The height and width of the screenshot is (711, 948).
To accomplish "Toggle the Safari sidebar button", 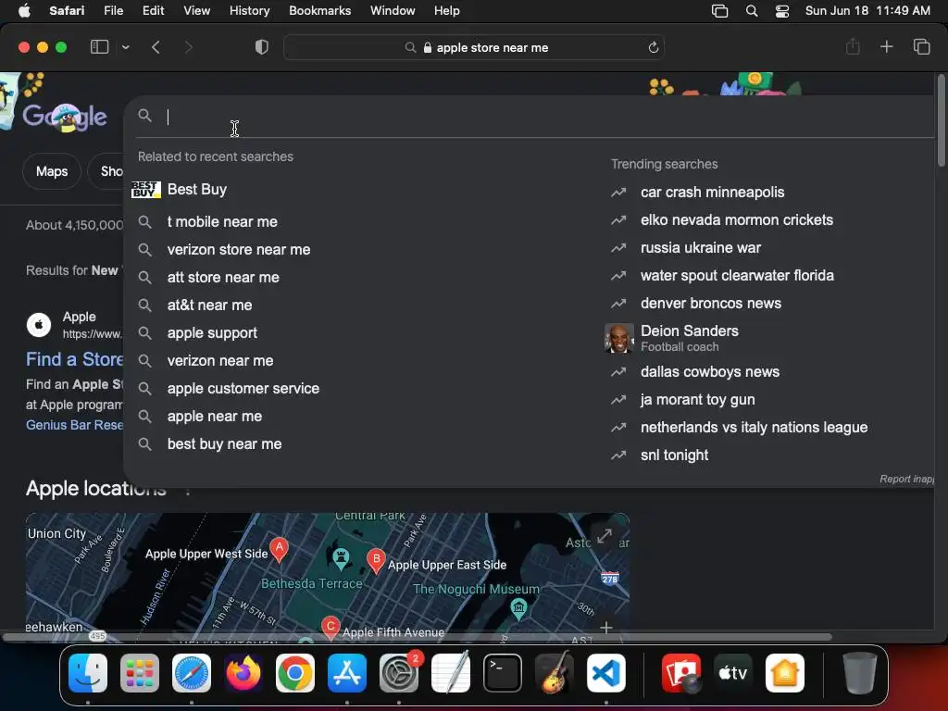I will coord(99,47).
